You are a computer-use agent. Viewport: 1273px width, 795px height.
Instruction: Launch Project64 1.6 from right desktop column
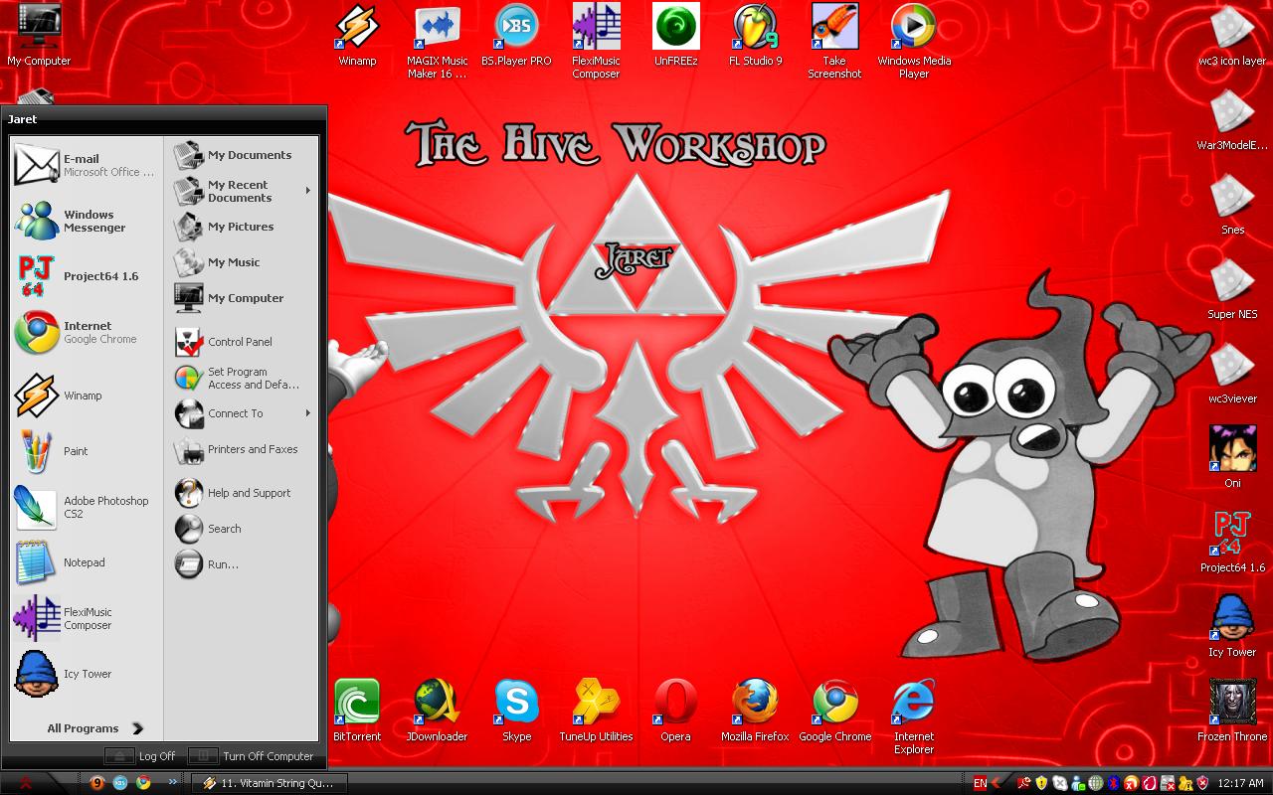point(1232,542)
